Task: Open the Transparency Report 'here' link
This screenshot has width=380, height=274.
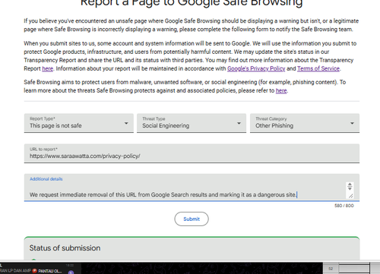Action: tap(48, 68)
